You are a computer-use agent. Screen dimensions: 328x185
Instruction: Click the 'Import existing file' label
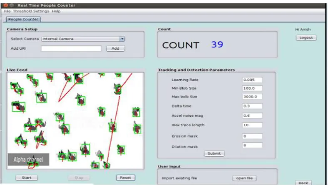(179, 178)
